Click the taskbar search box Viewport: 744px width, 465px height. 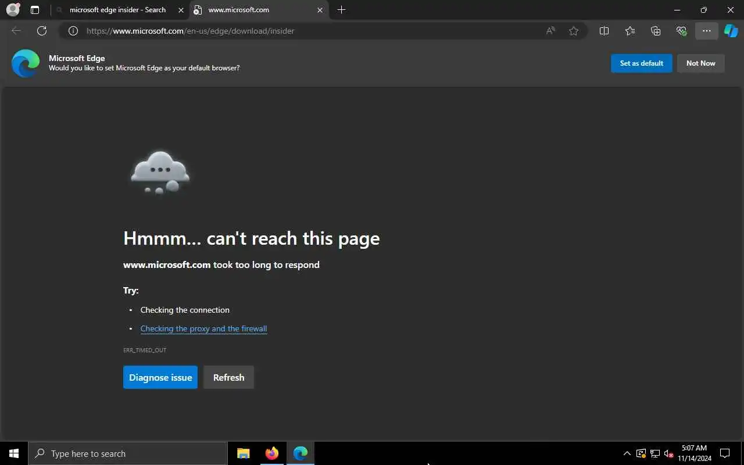128,453
